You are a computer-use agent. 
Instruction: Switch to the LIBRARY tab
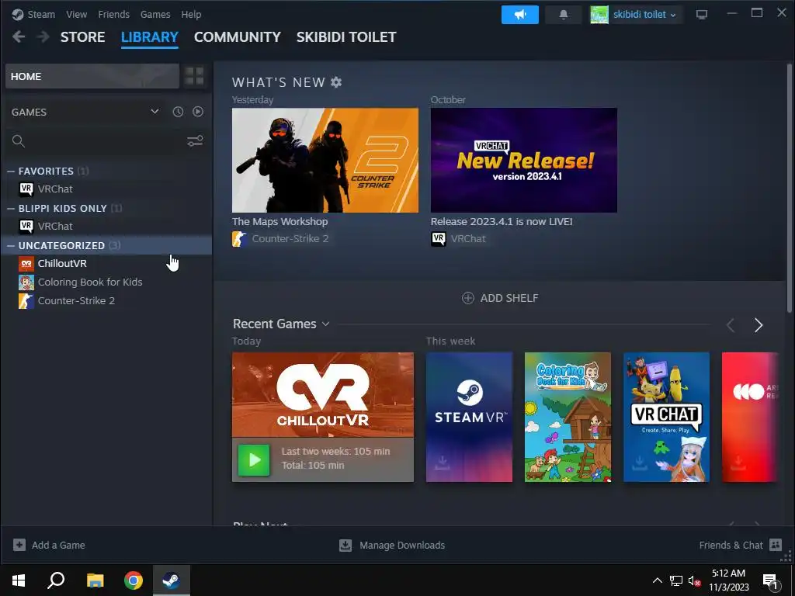[x=150, y=37]
